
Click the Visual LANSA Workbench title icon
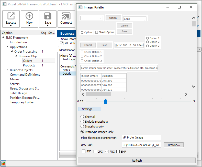click(x=5, y=4)
